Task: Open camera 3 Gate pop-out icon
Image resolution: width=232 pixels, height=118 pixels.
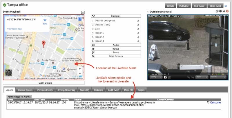Action: tap(138, 29)
